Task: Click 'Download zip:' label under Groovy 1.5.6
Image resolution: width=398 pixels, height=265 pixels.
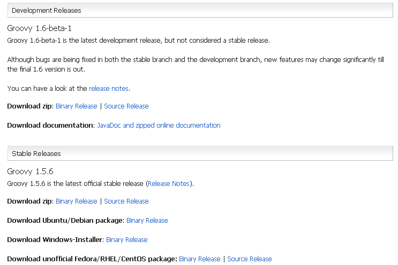Action: [30, 201]
